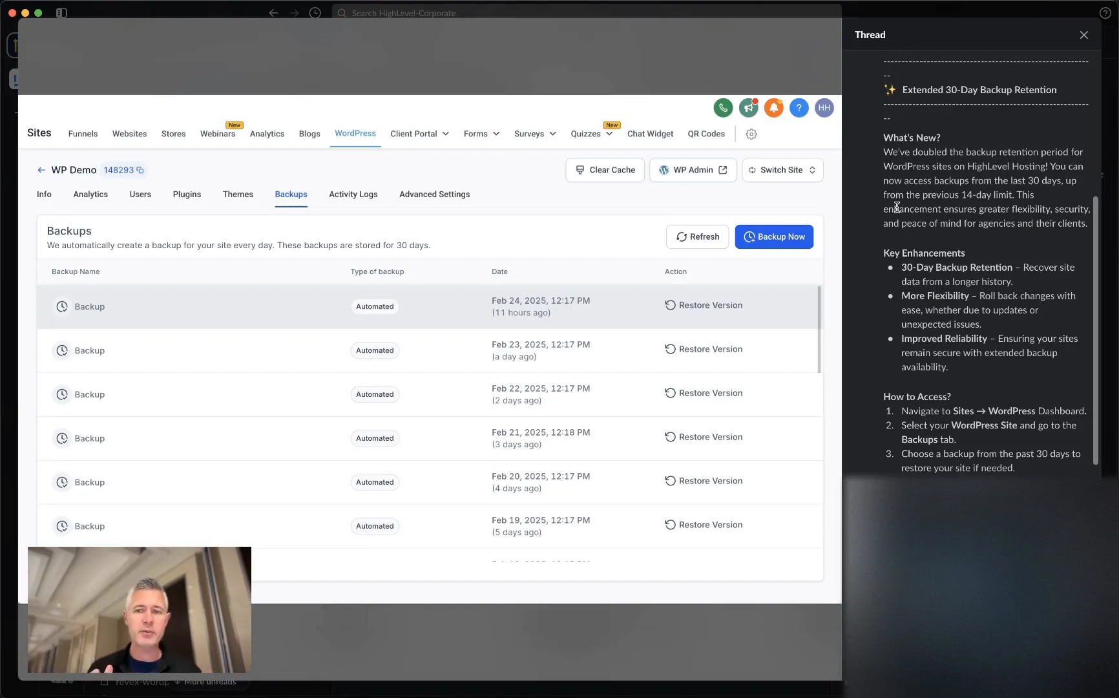The width and height of the screenshot is (1119, 698).
Task: Click the Backup Now button
Action: point(774,237)
